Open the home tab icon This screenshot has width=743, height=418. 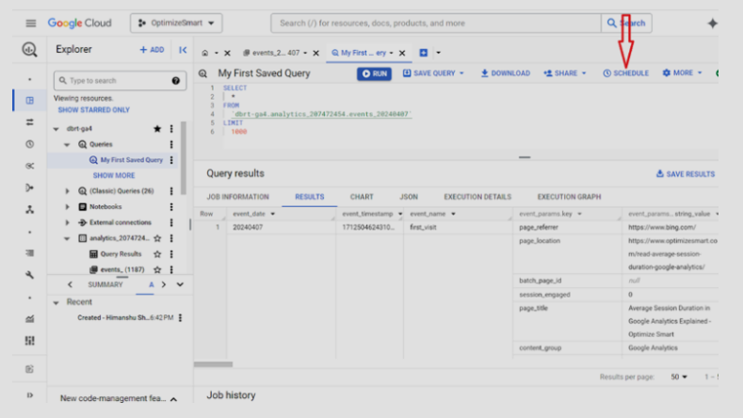point(205,53)
